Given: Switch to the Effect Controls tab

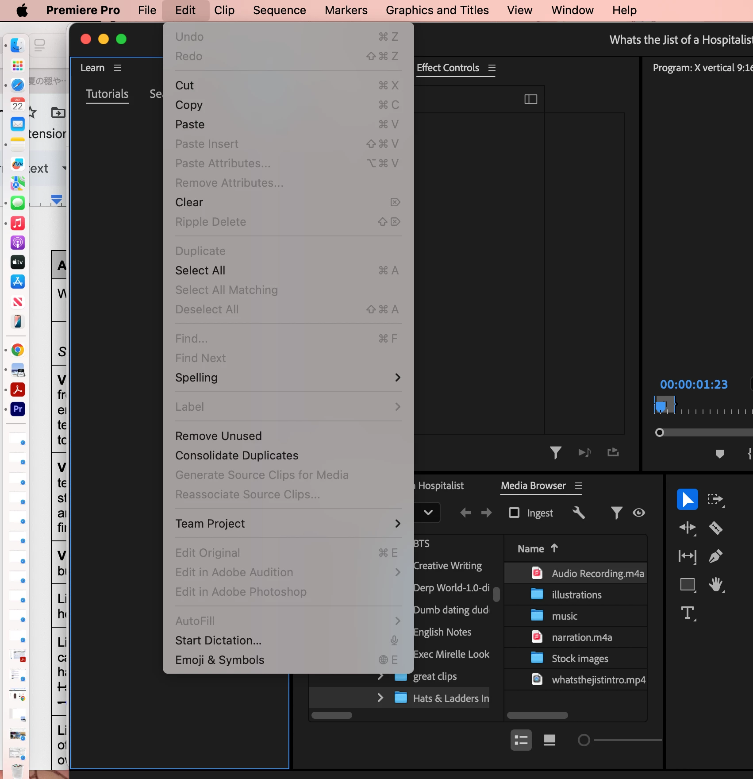Looking at the screenshot, I should coord(448,68).
